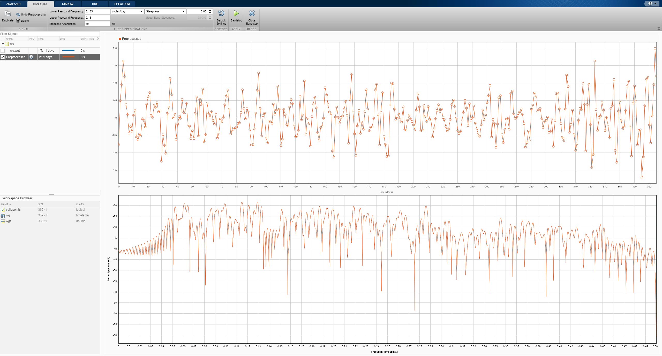This screenshot has width=662, height=356.
Task: Click the Undo Preprocessing arrow icon
Action: coord(18,14)
